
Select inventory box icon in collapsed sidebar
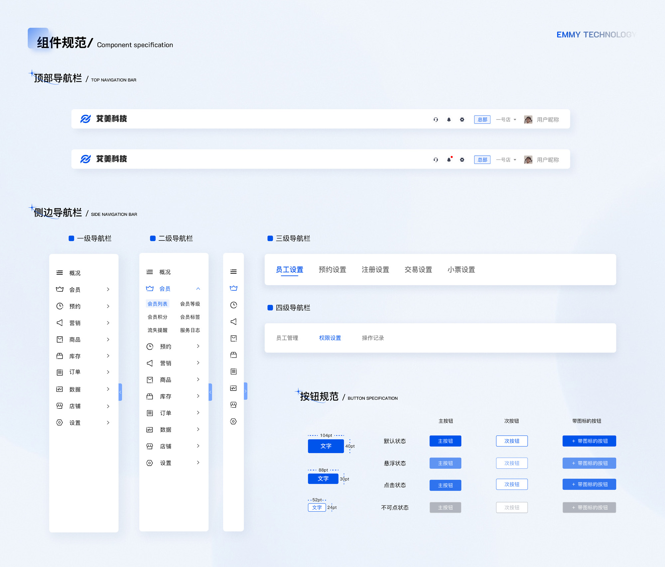coord(233,355)
